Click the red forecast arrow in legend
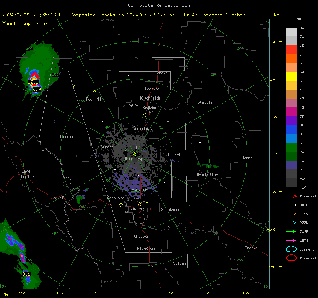Viewport: 318px width, 298px height. click(x=291, y=196)
